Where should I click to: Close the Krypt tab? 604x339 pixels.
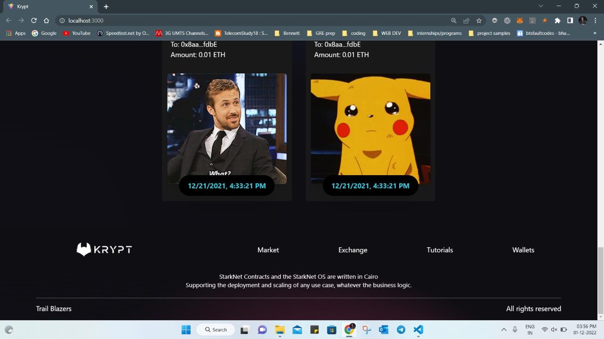pos(92,7)
